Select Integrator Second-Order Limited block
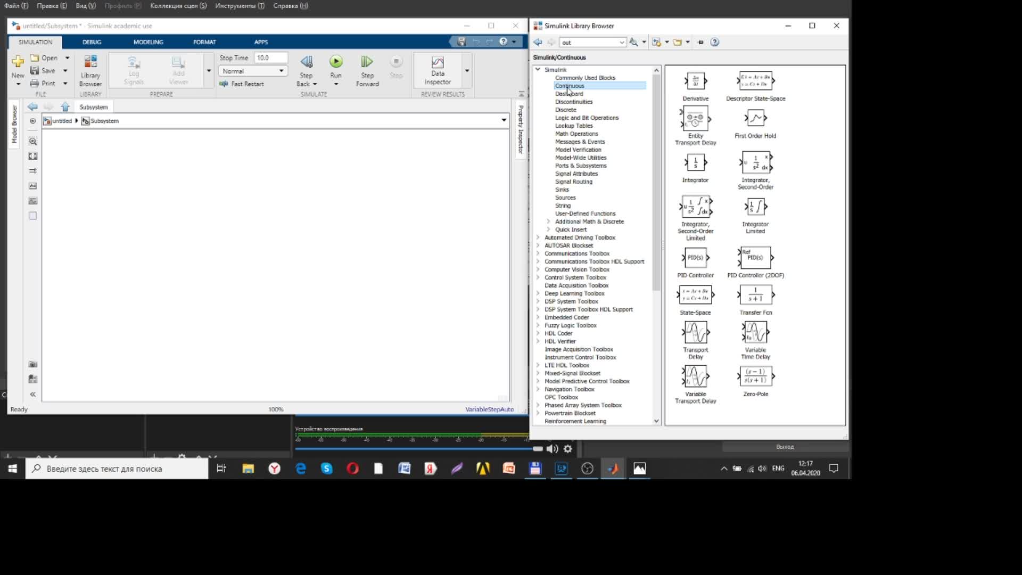 (695, 207)
